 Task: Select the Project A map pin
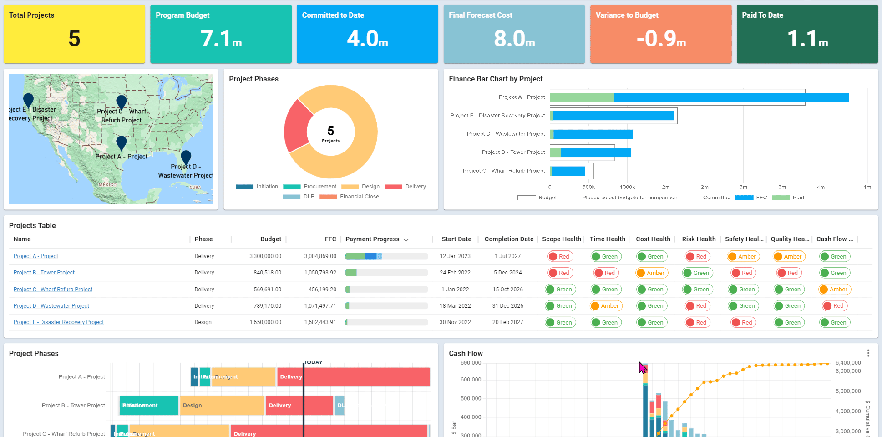point(121,143)
